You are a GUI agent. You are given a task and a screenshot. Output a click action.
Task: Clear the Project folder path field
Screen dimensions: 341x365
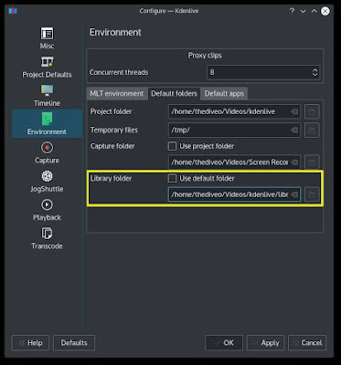point(294,111)
